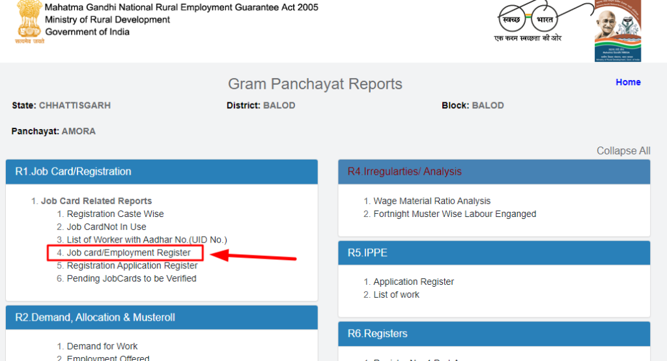Open Pending JobCards to be Verified
Image resolution: width=667 pixels, height=361 pixels.
click(132, 278)
